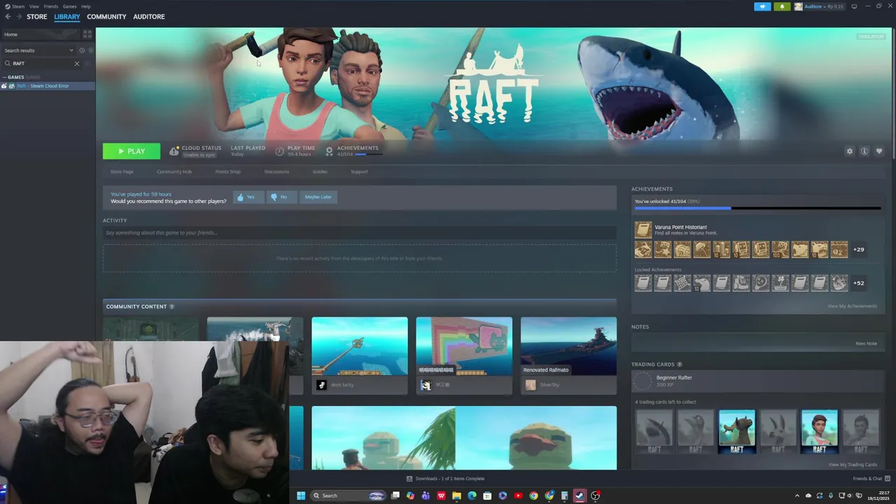Click the recent activity clock icon
The width and height of the screenshot is (896, 504).
[81, 50]
